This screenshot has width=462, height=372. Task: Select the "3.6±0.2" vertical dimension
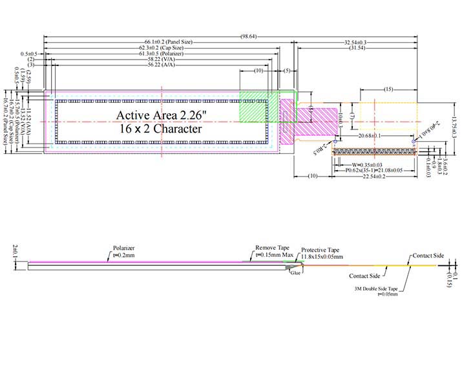[x=445, y=166]
